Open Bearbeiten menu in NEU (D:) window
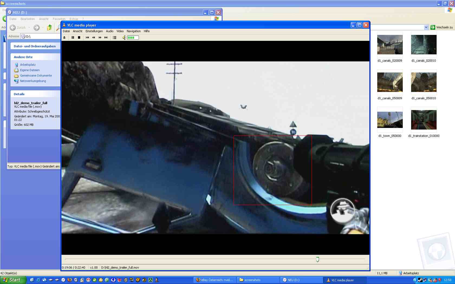This screenshot has height=284, width=455. pos(28,19)
